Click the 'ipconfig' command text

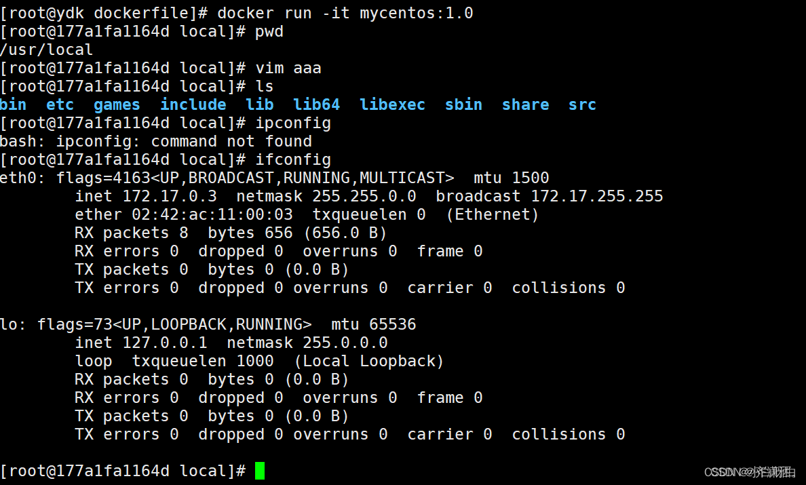tap(293, 123)
